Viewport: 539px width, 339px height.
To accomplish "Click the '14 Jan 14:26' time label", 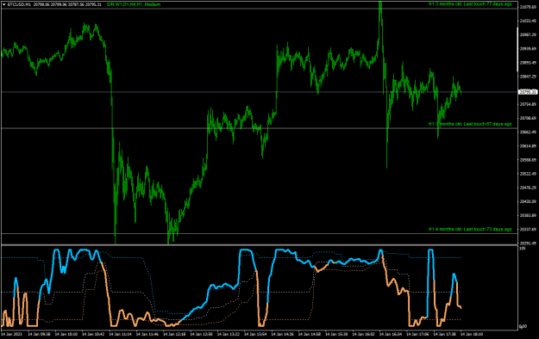I will (282, 334).
